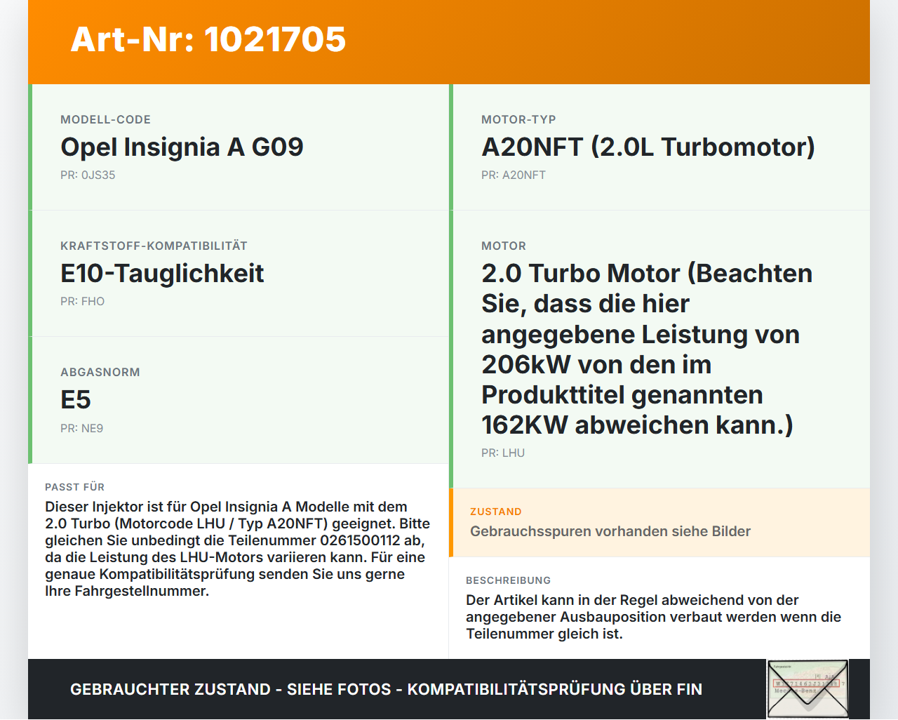
Task: Click the '2.0 Turbo Motor (Beachten Sie...' description
Action: (647, 349)
